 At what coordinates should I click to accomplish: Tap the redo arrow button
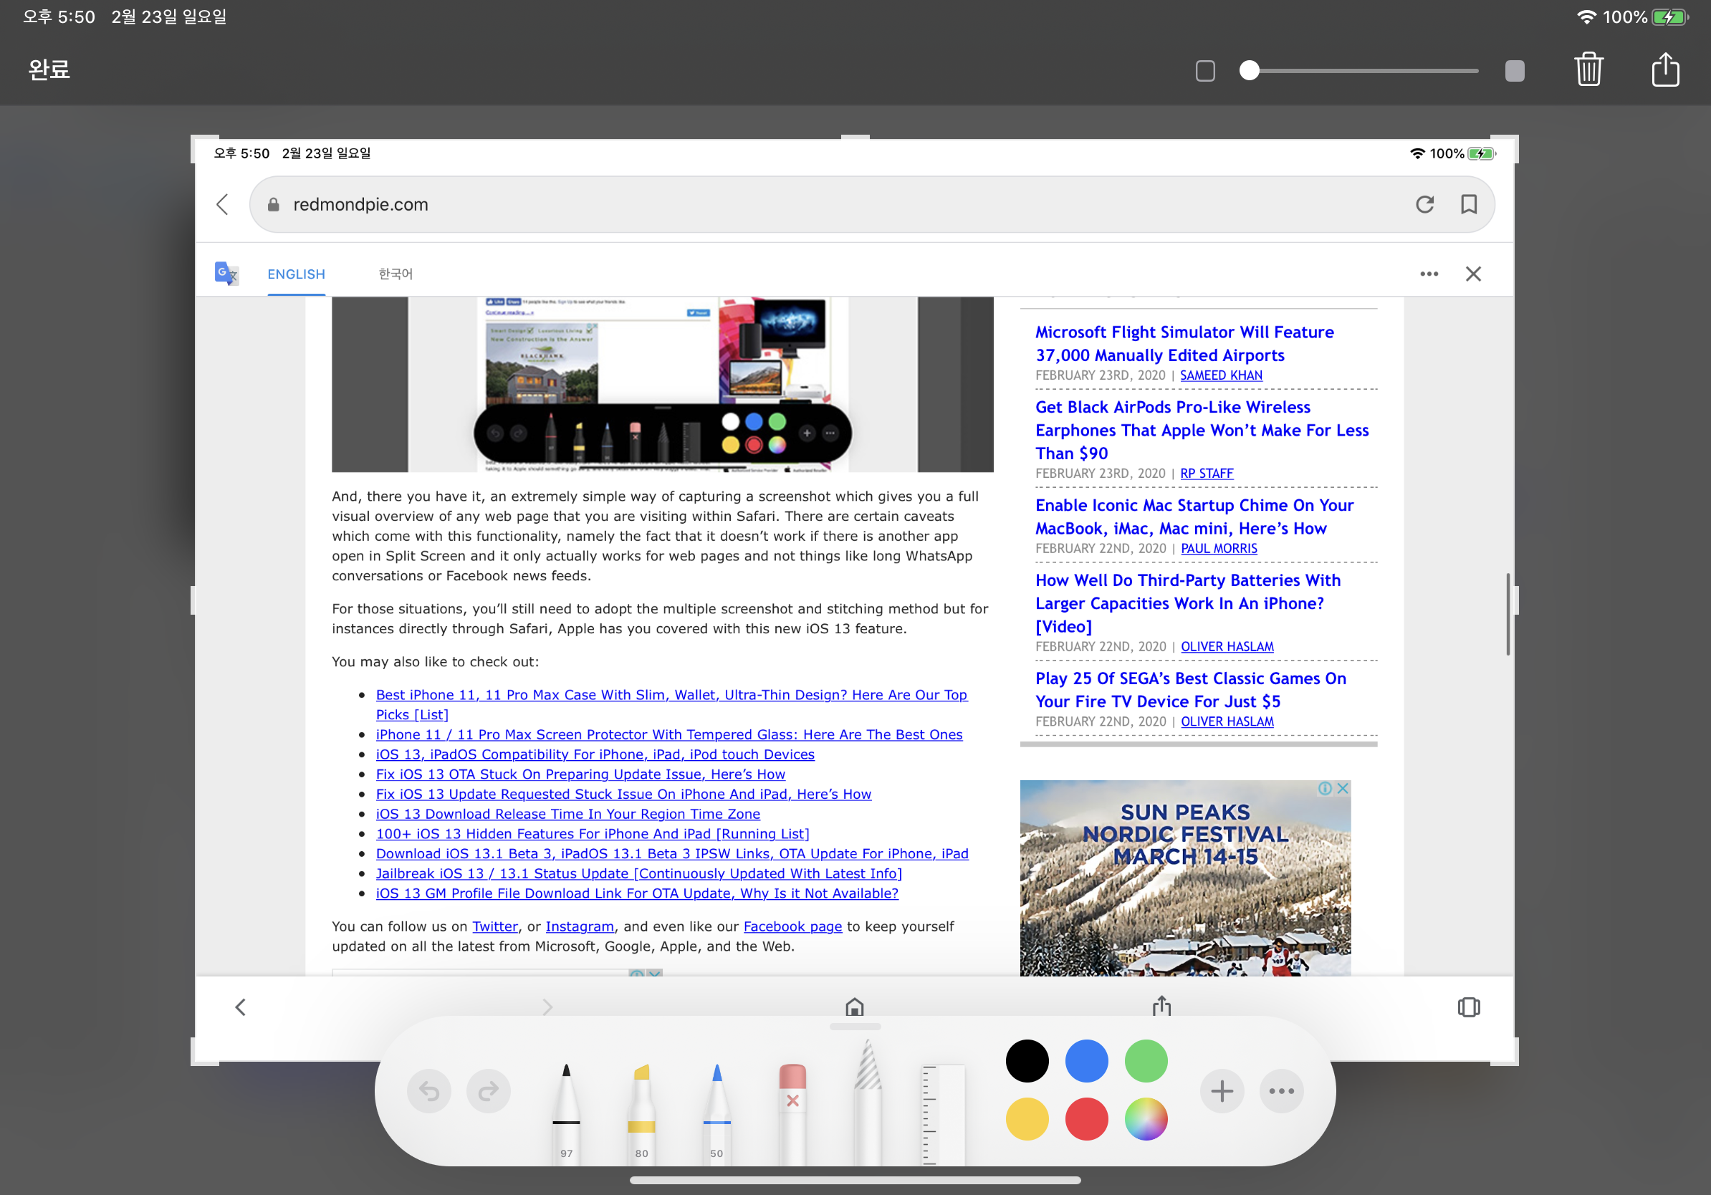(488, 1091)
